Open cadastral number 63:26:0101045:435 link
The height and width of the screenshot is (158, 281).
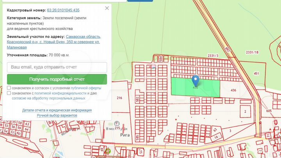63,10
